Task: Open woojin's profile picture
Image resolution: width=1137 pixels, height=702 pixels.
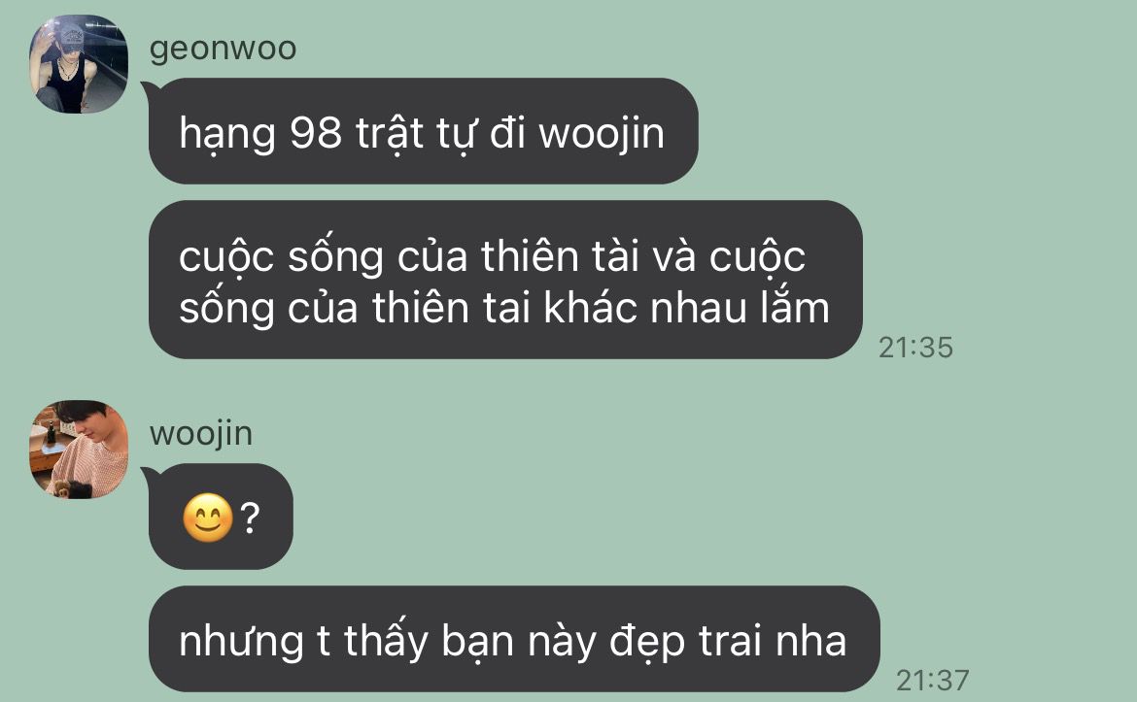Action: click(x=79, y=450)
